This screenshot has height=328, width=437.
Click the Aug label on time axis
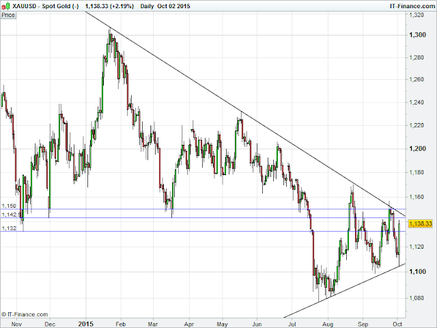(328, 324)
